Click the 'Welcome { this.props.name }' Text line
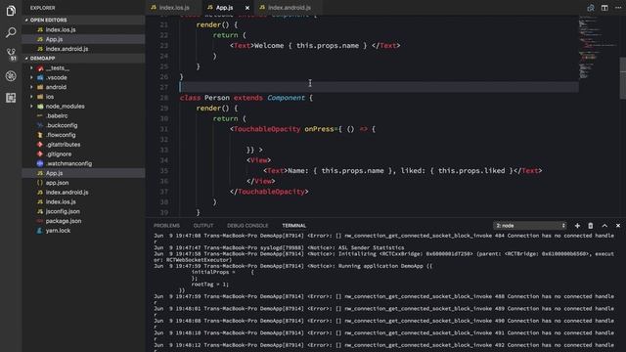This screenshot has width=626, height=352. (x=315, y=46)
